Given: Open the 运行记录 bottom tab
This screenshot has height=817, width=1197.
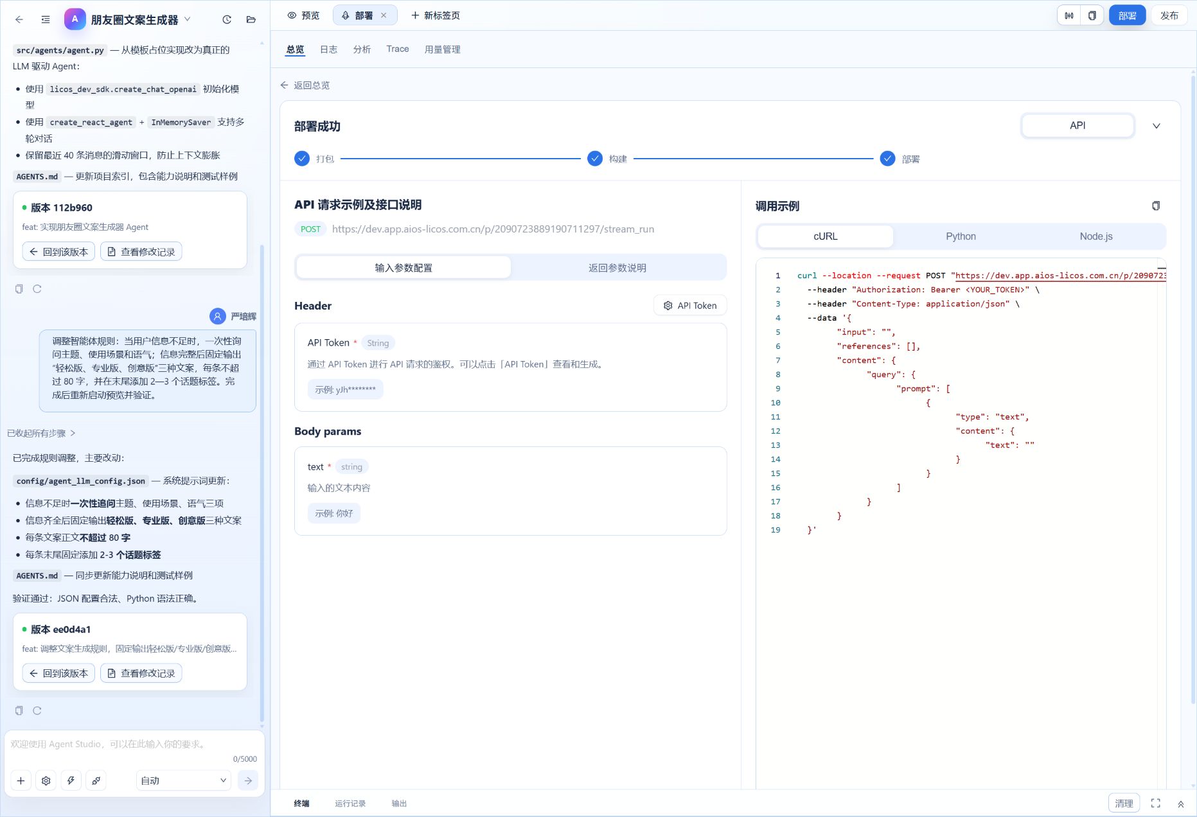Looking at the screenshot, I should pyautogui.click(x=350, y=804).
